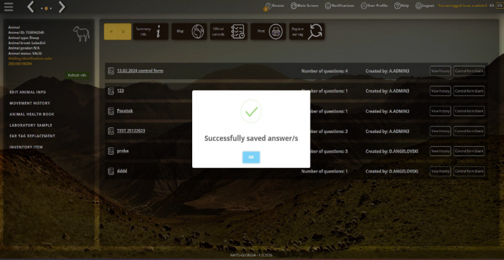View history of proba form
This screenshot has height=260, width=504.
point(440,151)
